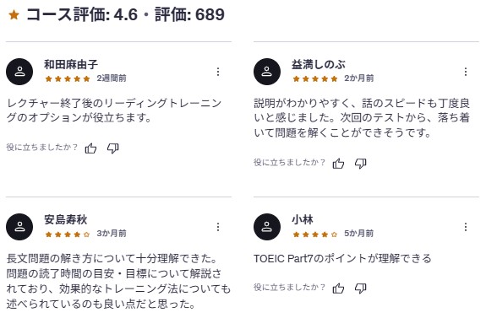Give thumbs up to 小林's review

[338, 288]
